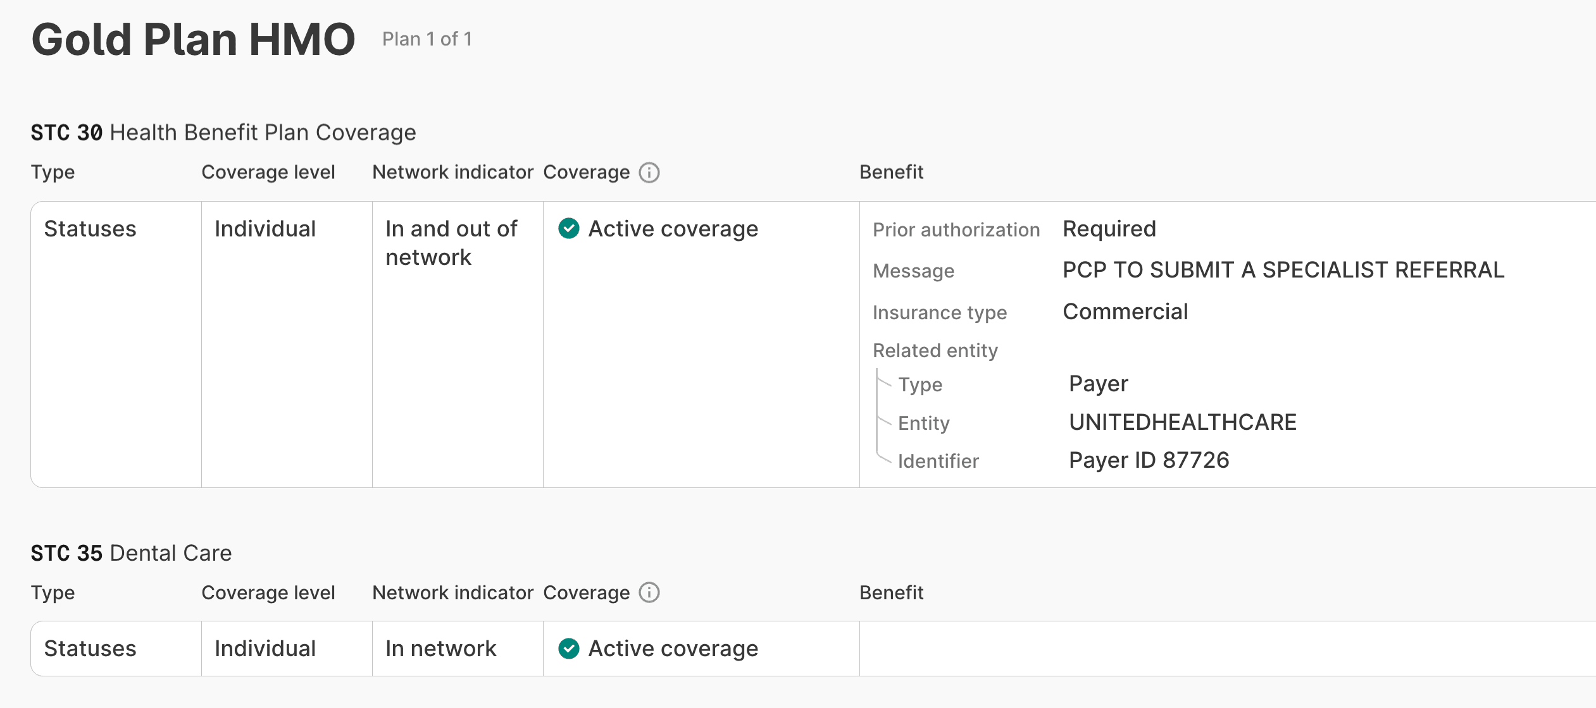Image resolution: width=1596 pixels, height=708 pixels.
Task: Click the Related entity label
Action: tap(935, 351)
